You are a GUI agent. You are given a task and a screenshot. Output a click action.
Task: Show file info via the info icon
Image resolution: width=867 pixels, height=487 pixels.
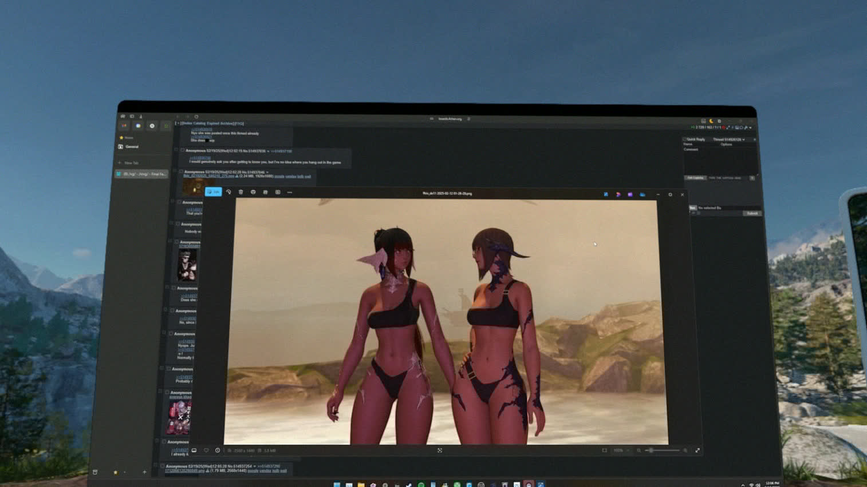click(x=218, y=450)
